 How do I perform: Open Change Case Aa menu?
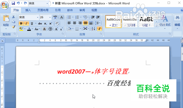(x=37, y=29)
